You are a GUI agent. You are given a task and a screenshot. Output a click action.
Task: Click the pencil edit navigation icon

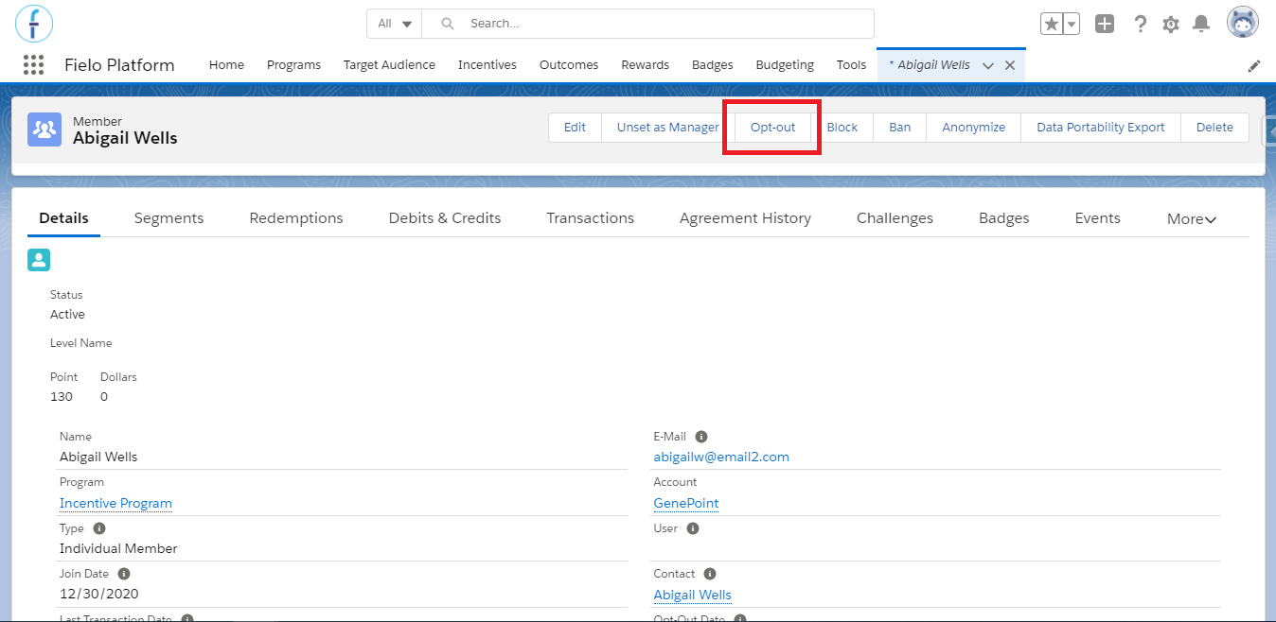coord(1254,65)
